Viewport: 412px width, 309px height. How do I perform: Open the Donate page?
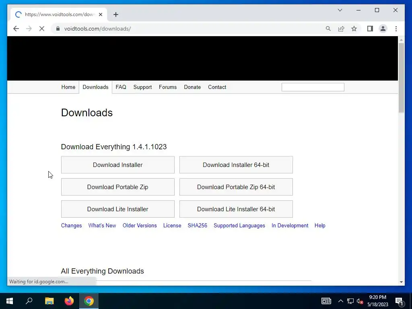click(192, 87)
